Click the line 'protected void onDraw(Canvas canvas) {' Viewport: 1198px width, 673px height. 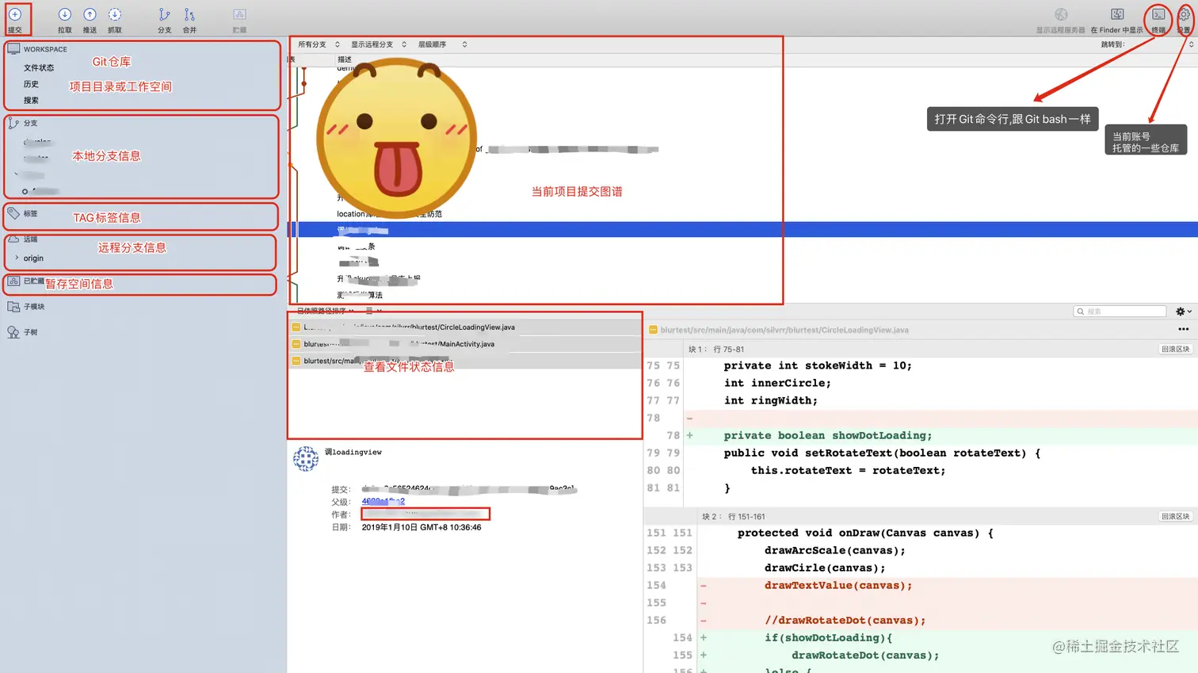(x=865, y=533)
